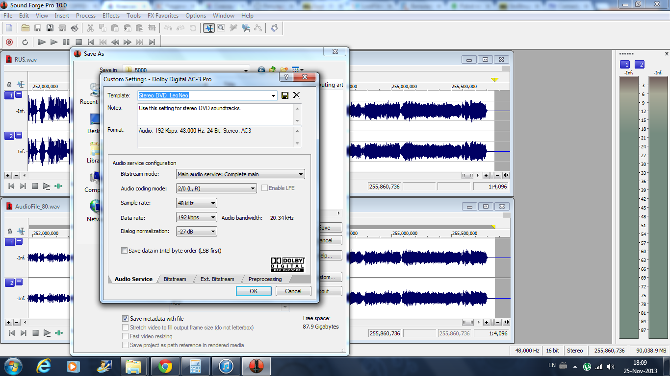
Task: Toggle channel 2 button in AudioFile_80.wav window
Action: point(9,282)
